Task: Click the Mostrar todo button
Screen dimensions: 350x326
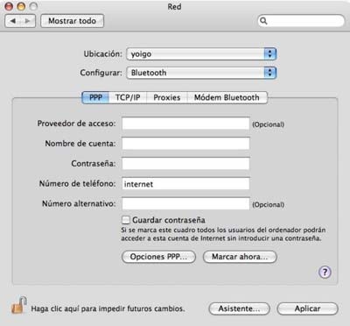Action: point(72,21)
